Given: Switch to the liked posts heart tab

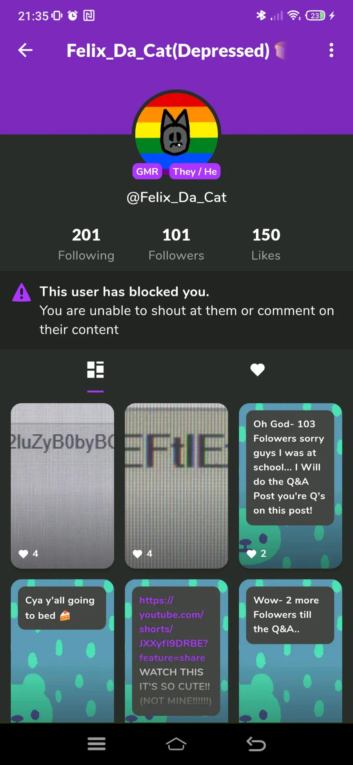Looking at the screenshot, I should point(258,370).
